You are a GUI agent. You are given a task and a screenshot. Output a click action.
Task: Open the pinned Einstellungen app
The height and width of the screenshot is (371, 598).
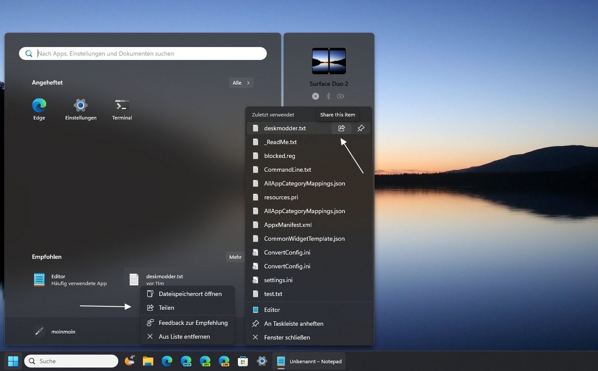pos(81,109)
